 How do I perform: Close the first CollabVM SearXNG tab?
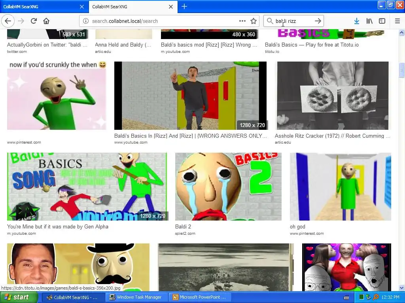[82, 7]
